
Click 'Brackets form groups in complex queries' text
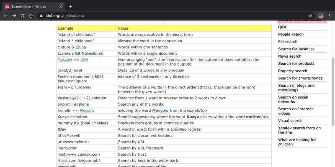point(156,123)
